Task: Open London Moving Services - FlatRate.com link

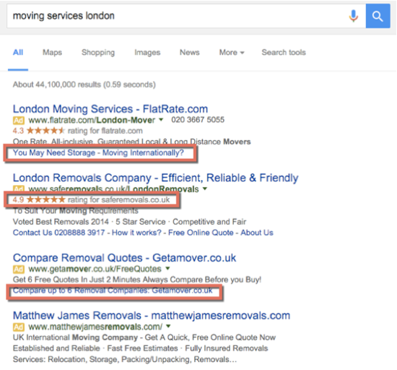Action: (x=110, y=109)
